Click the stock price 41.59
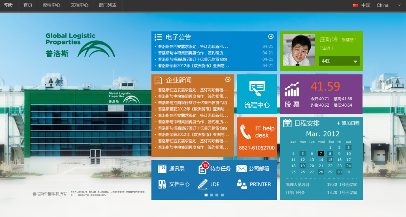The image size is (406, 217). [x=325, y=86]
